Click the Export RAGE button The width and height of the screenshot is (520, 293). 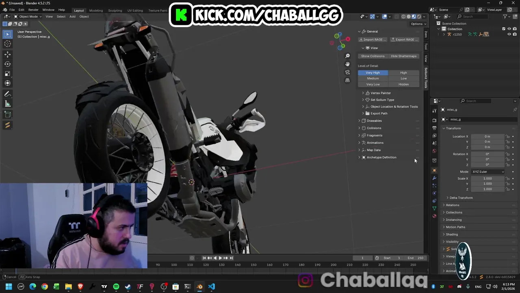point(405,39)
